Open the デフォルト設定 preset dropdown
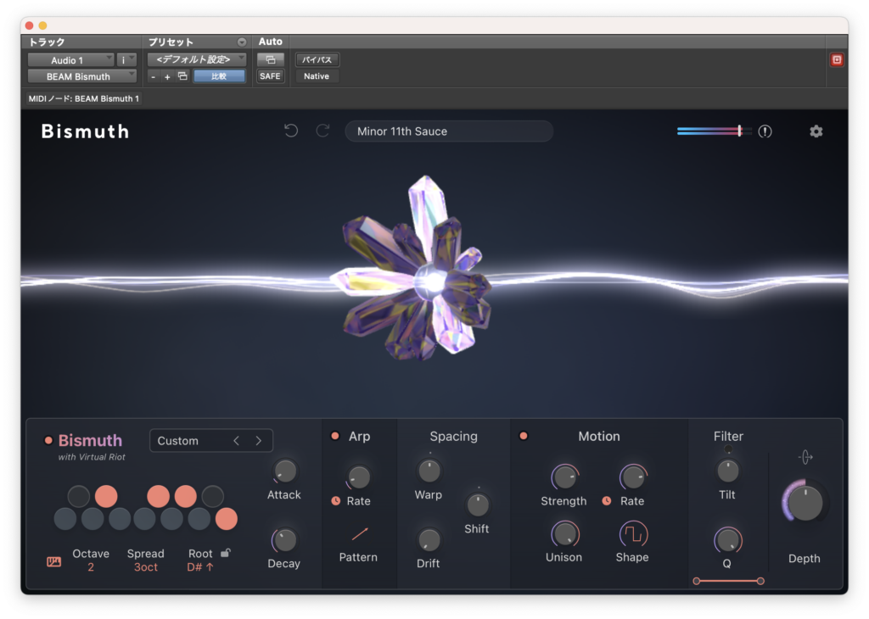This screenshot has width=869, height=619. coord(197,59)
